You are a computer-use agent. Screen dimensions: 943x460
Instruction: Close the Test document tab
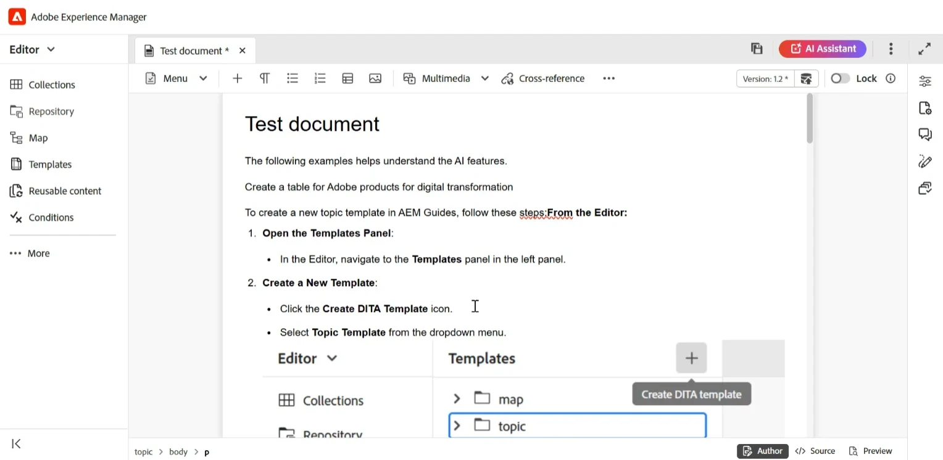click(x=243, y=51)
